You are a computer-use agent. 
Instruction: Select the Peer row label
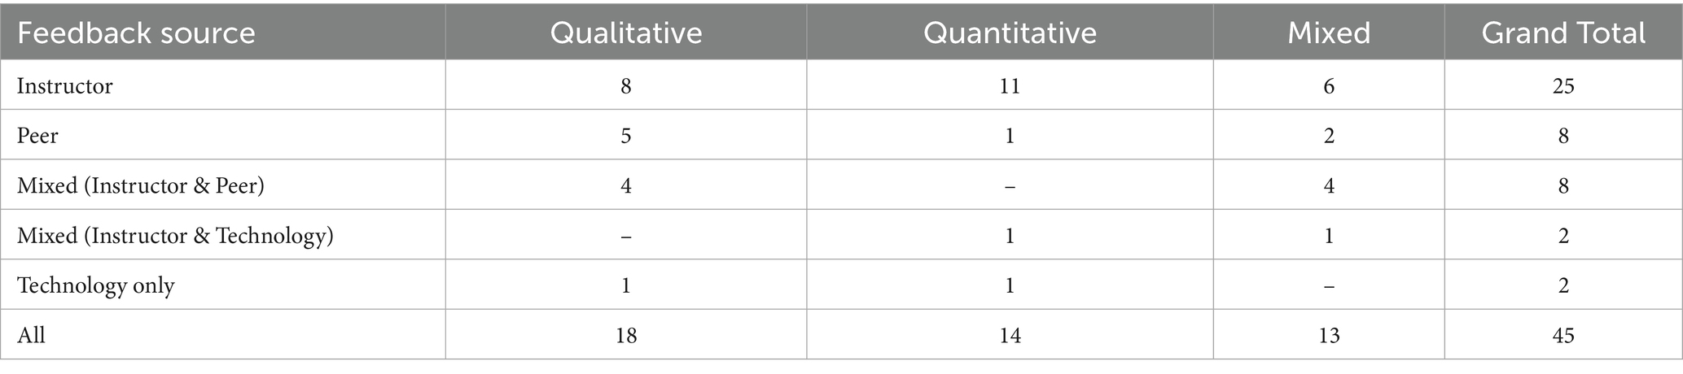pyautogui.click(x=38, y=135)
